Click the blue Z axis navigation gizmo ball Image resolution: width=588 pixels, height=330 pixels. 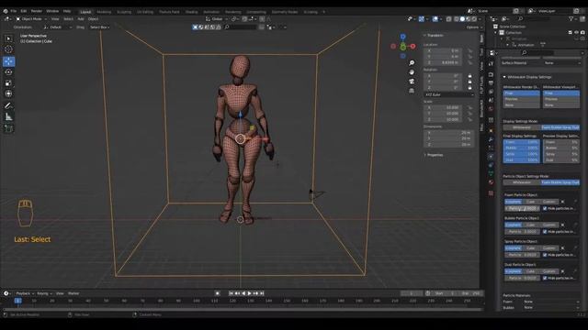[x=402, y=37]
